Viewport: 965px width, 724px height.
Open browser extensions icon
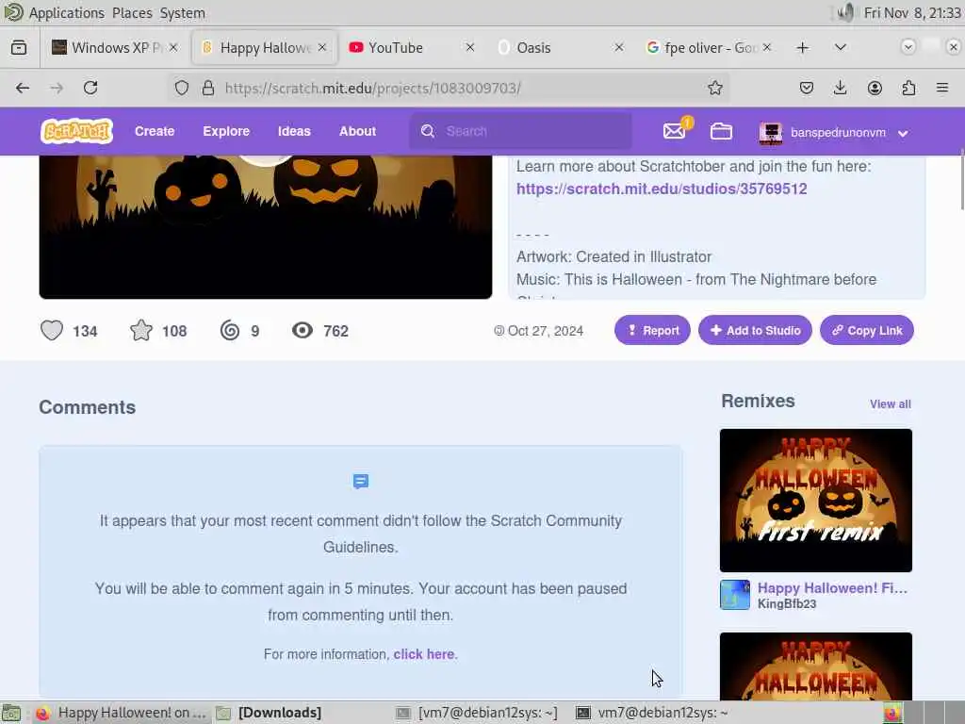(x=908, y=88)
